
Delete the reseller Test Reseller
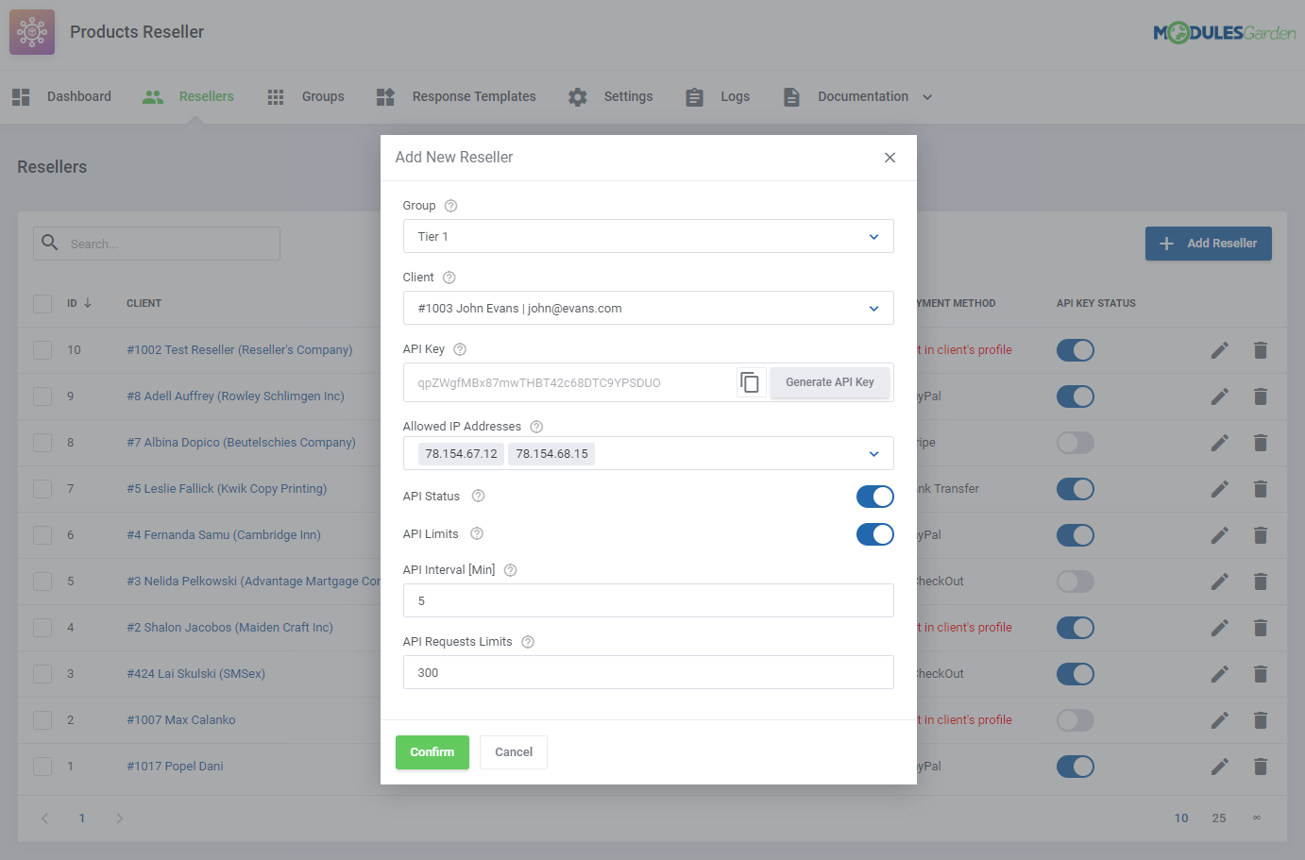(x=1261, y=349)
